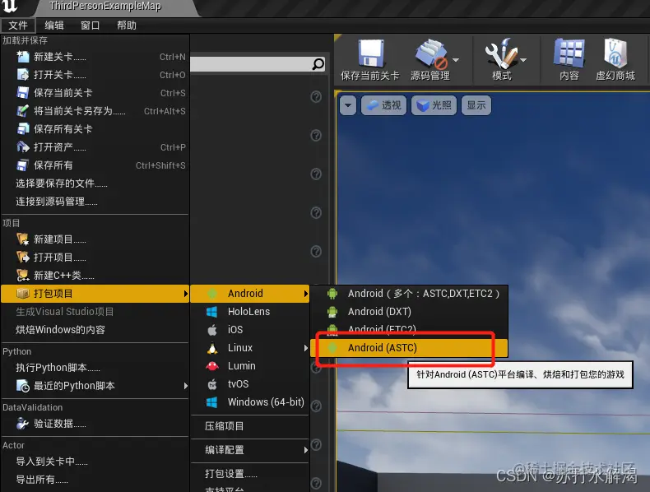Expand the Linux submenu arrow
Image resolution: width=650 pixels, height=492 pixels.
[306, 348]
